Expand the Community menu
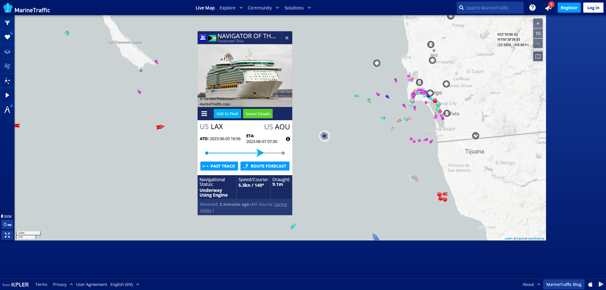The image size is (606, 290). (263, 8)
